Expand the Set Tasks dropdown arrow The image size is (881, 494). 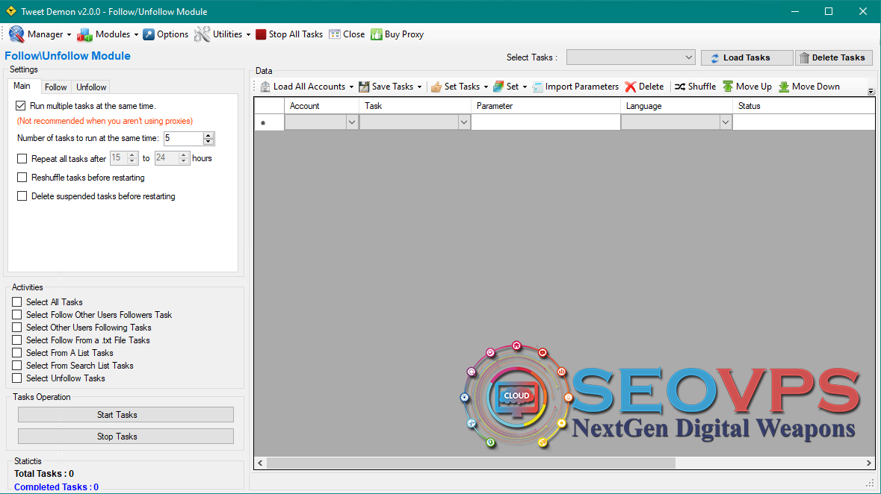point(486,87)
